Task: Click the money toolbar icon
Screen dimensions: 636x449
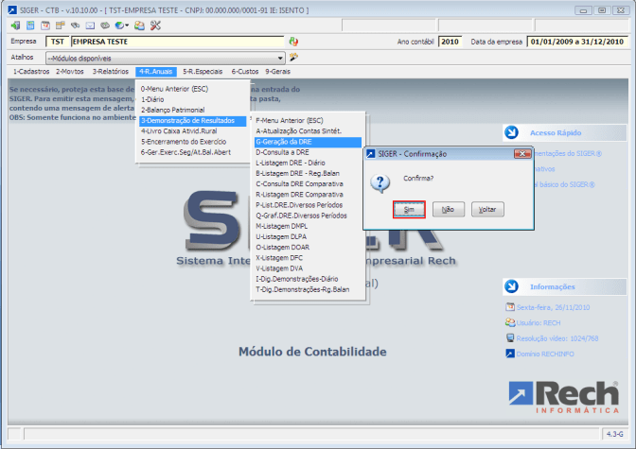Action: point(105,26)
